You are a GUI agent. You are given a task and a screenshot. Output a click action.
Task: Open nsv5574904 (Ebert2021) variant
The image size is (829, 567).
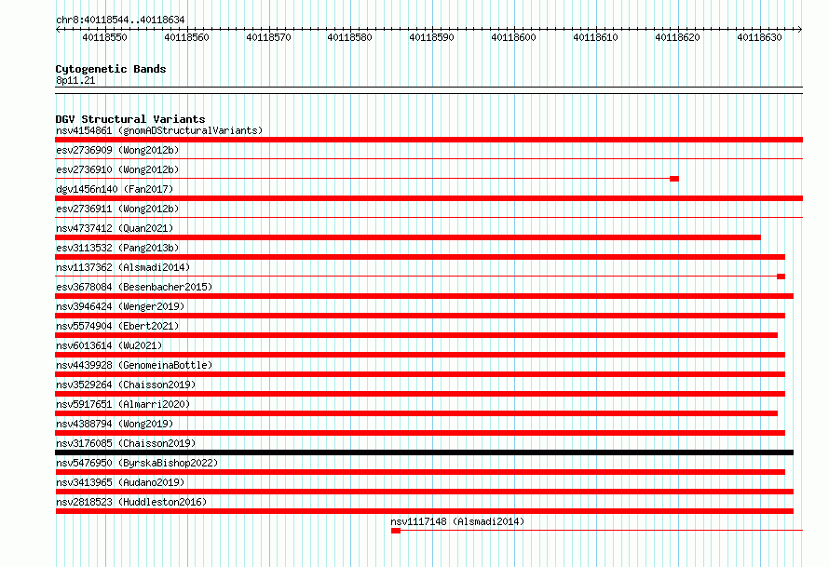(117, 326)
